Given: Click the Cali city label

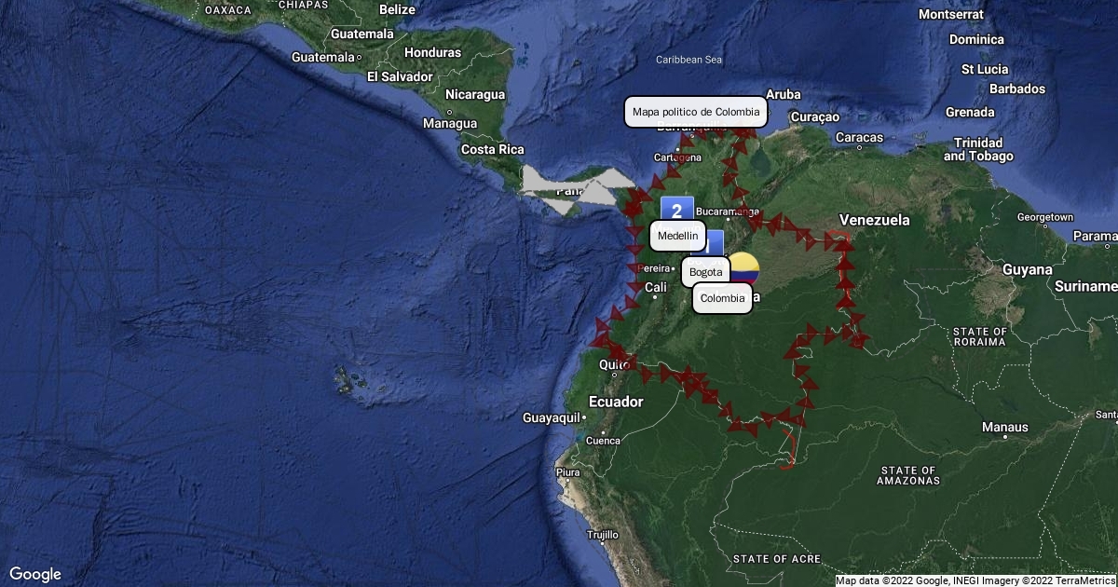Looking at the screenshot, I should point(656,287).
